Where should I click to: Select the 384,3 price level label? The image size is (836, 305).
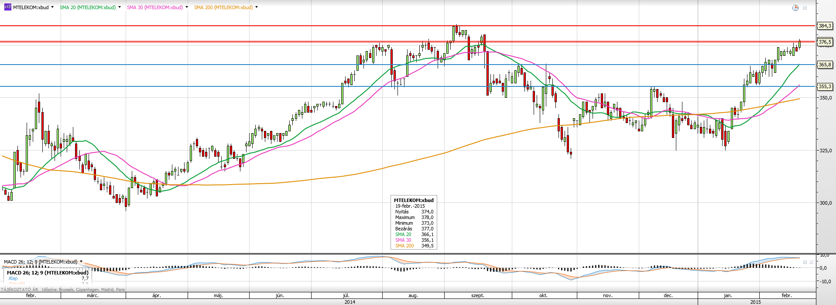coord(825,26)
